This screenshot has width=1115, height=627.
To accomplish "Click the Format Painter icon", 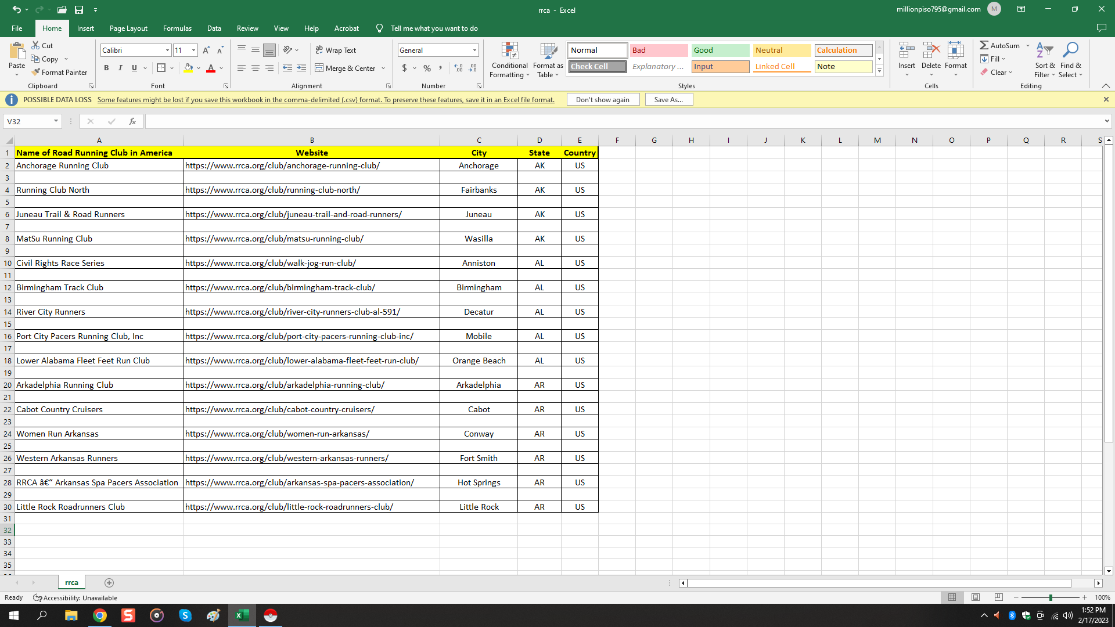I will coord(36,72).
